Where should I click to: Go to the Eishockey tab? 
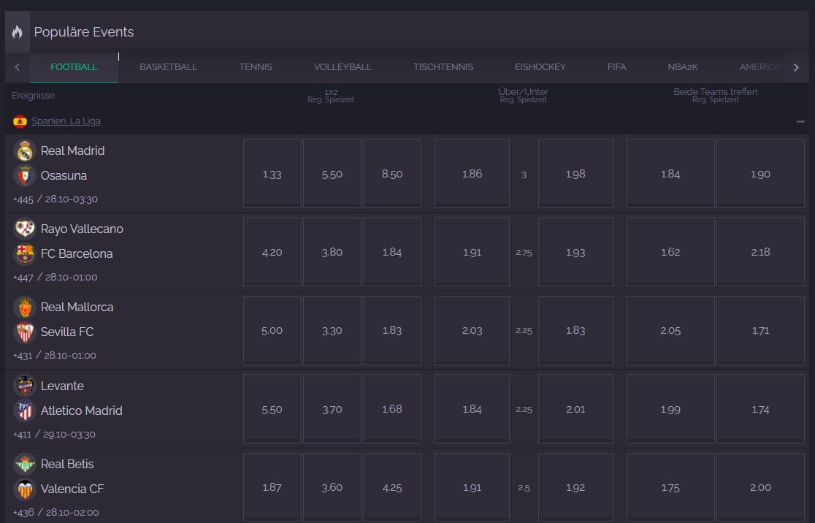click(x=540, y=67)
